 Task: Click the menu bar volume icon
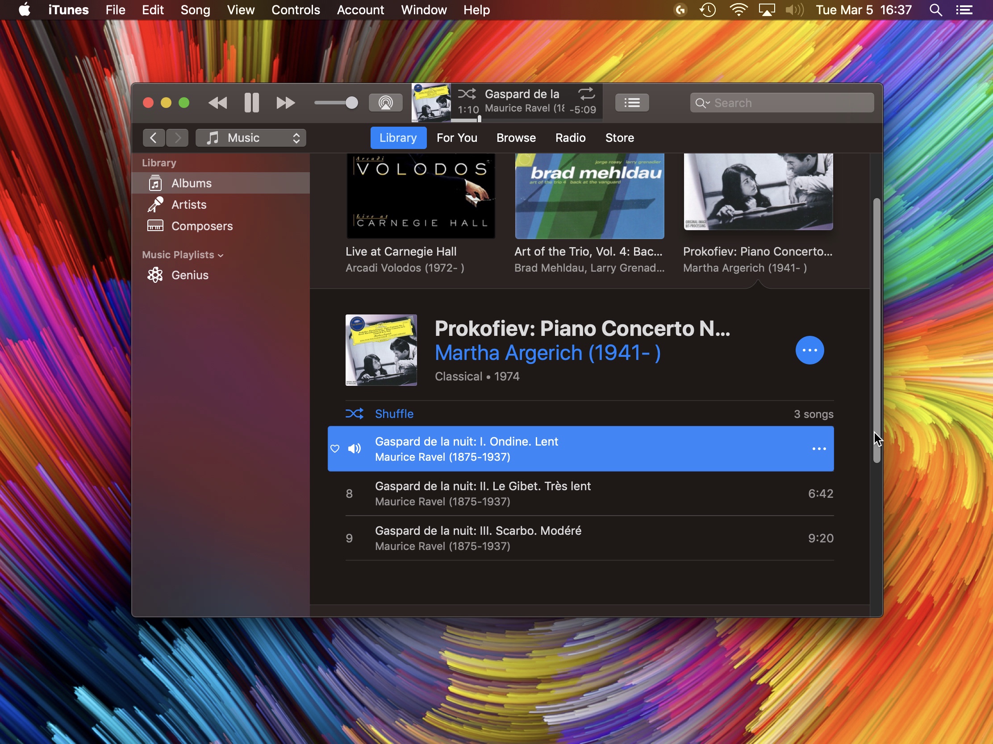pos(794,10)
